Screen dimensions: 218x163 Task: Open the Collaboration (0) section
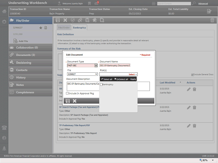click(x=31, y=48)
